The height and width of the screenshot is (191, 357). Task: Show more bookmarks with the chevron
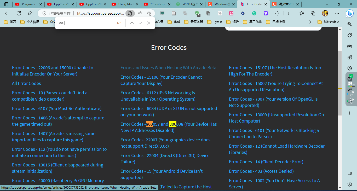(310, 22)
